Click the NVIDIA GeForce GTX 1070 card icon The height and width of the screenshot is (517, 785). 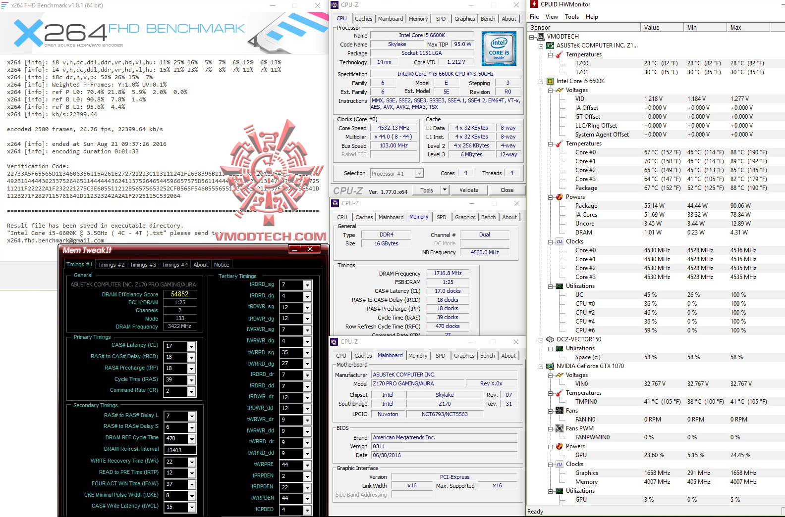(550, 366)
